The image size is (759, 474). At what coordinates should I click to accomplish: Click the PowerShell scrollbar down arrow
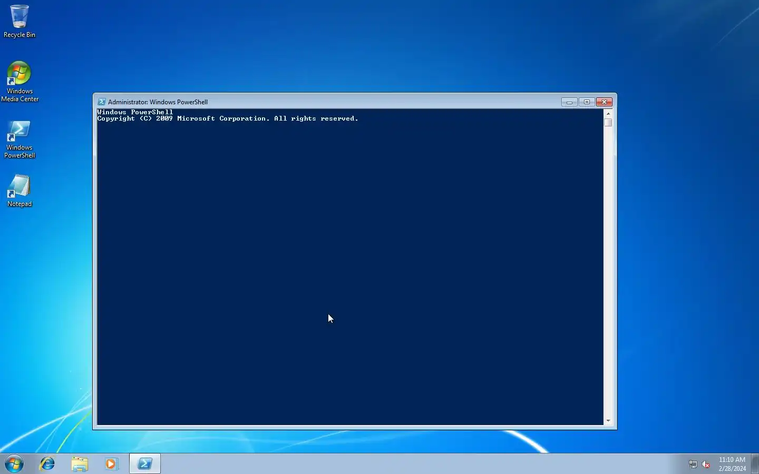[x=608, y=421]
